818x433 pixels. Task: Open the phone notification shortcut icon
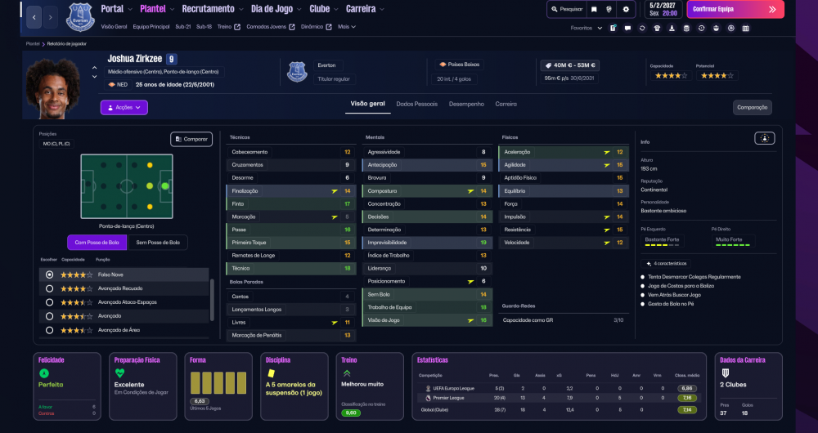(x=613, y=28)
